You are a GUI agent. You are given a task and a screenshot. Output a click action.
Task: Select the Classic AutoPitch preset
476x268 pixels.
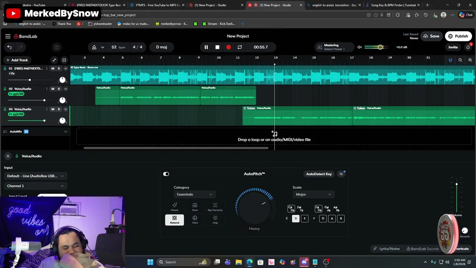pos(174,207)
